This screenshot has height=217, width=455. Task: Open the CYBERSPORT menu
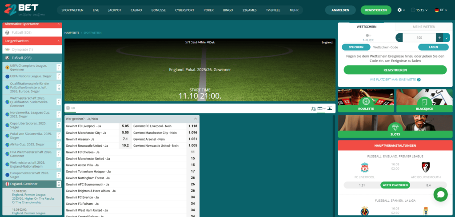tap(184, 10)
